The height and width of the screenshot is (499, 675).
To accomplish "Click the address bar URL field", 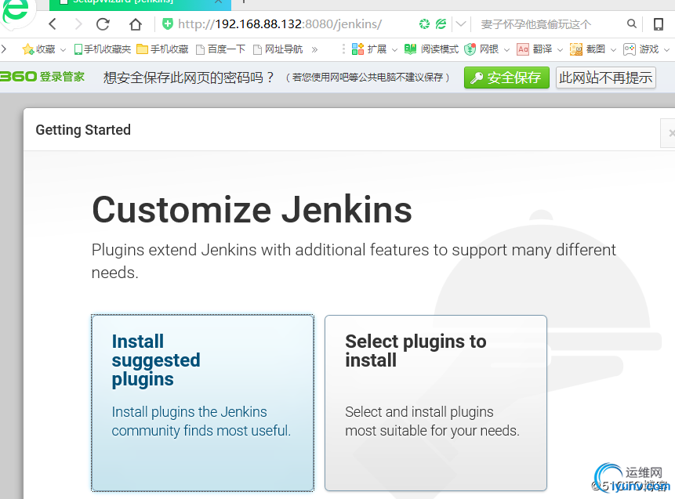I will pos(280,24).
